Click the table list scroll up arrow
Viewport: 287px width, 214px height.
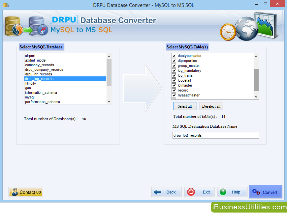256,56
